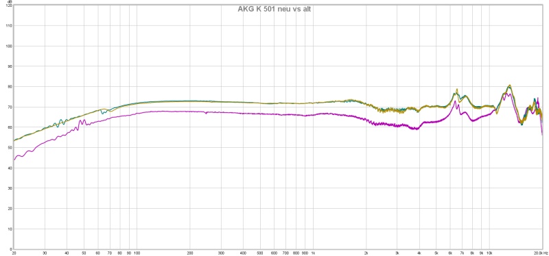Click the 0 label at the dB axis bottom
Viewport: 549px width, 256px height.
[x=11, y=249]
